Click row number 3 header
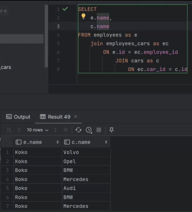The width and height of the screenshot is (192, 212). coord(7,170)
